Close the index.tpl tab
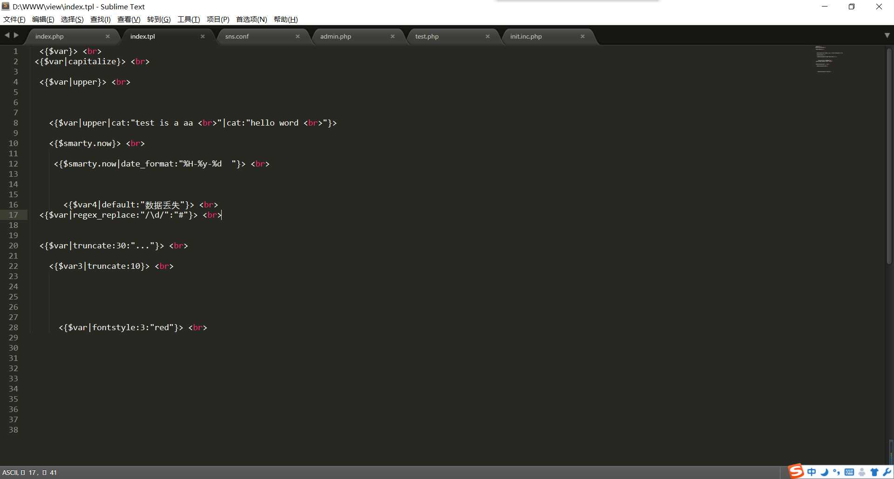Screen dimensions: 894x479 203,36
